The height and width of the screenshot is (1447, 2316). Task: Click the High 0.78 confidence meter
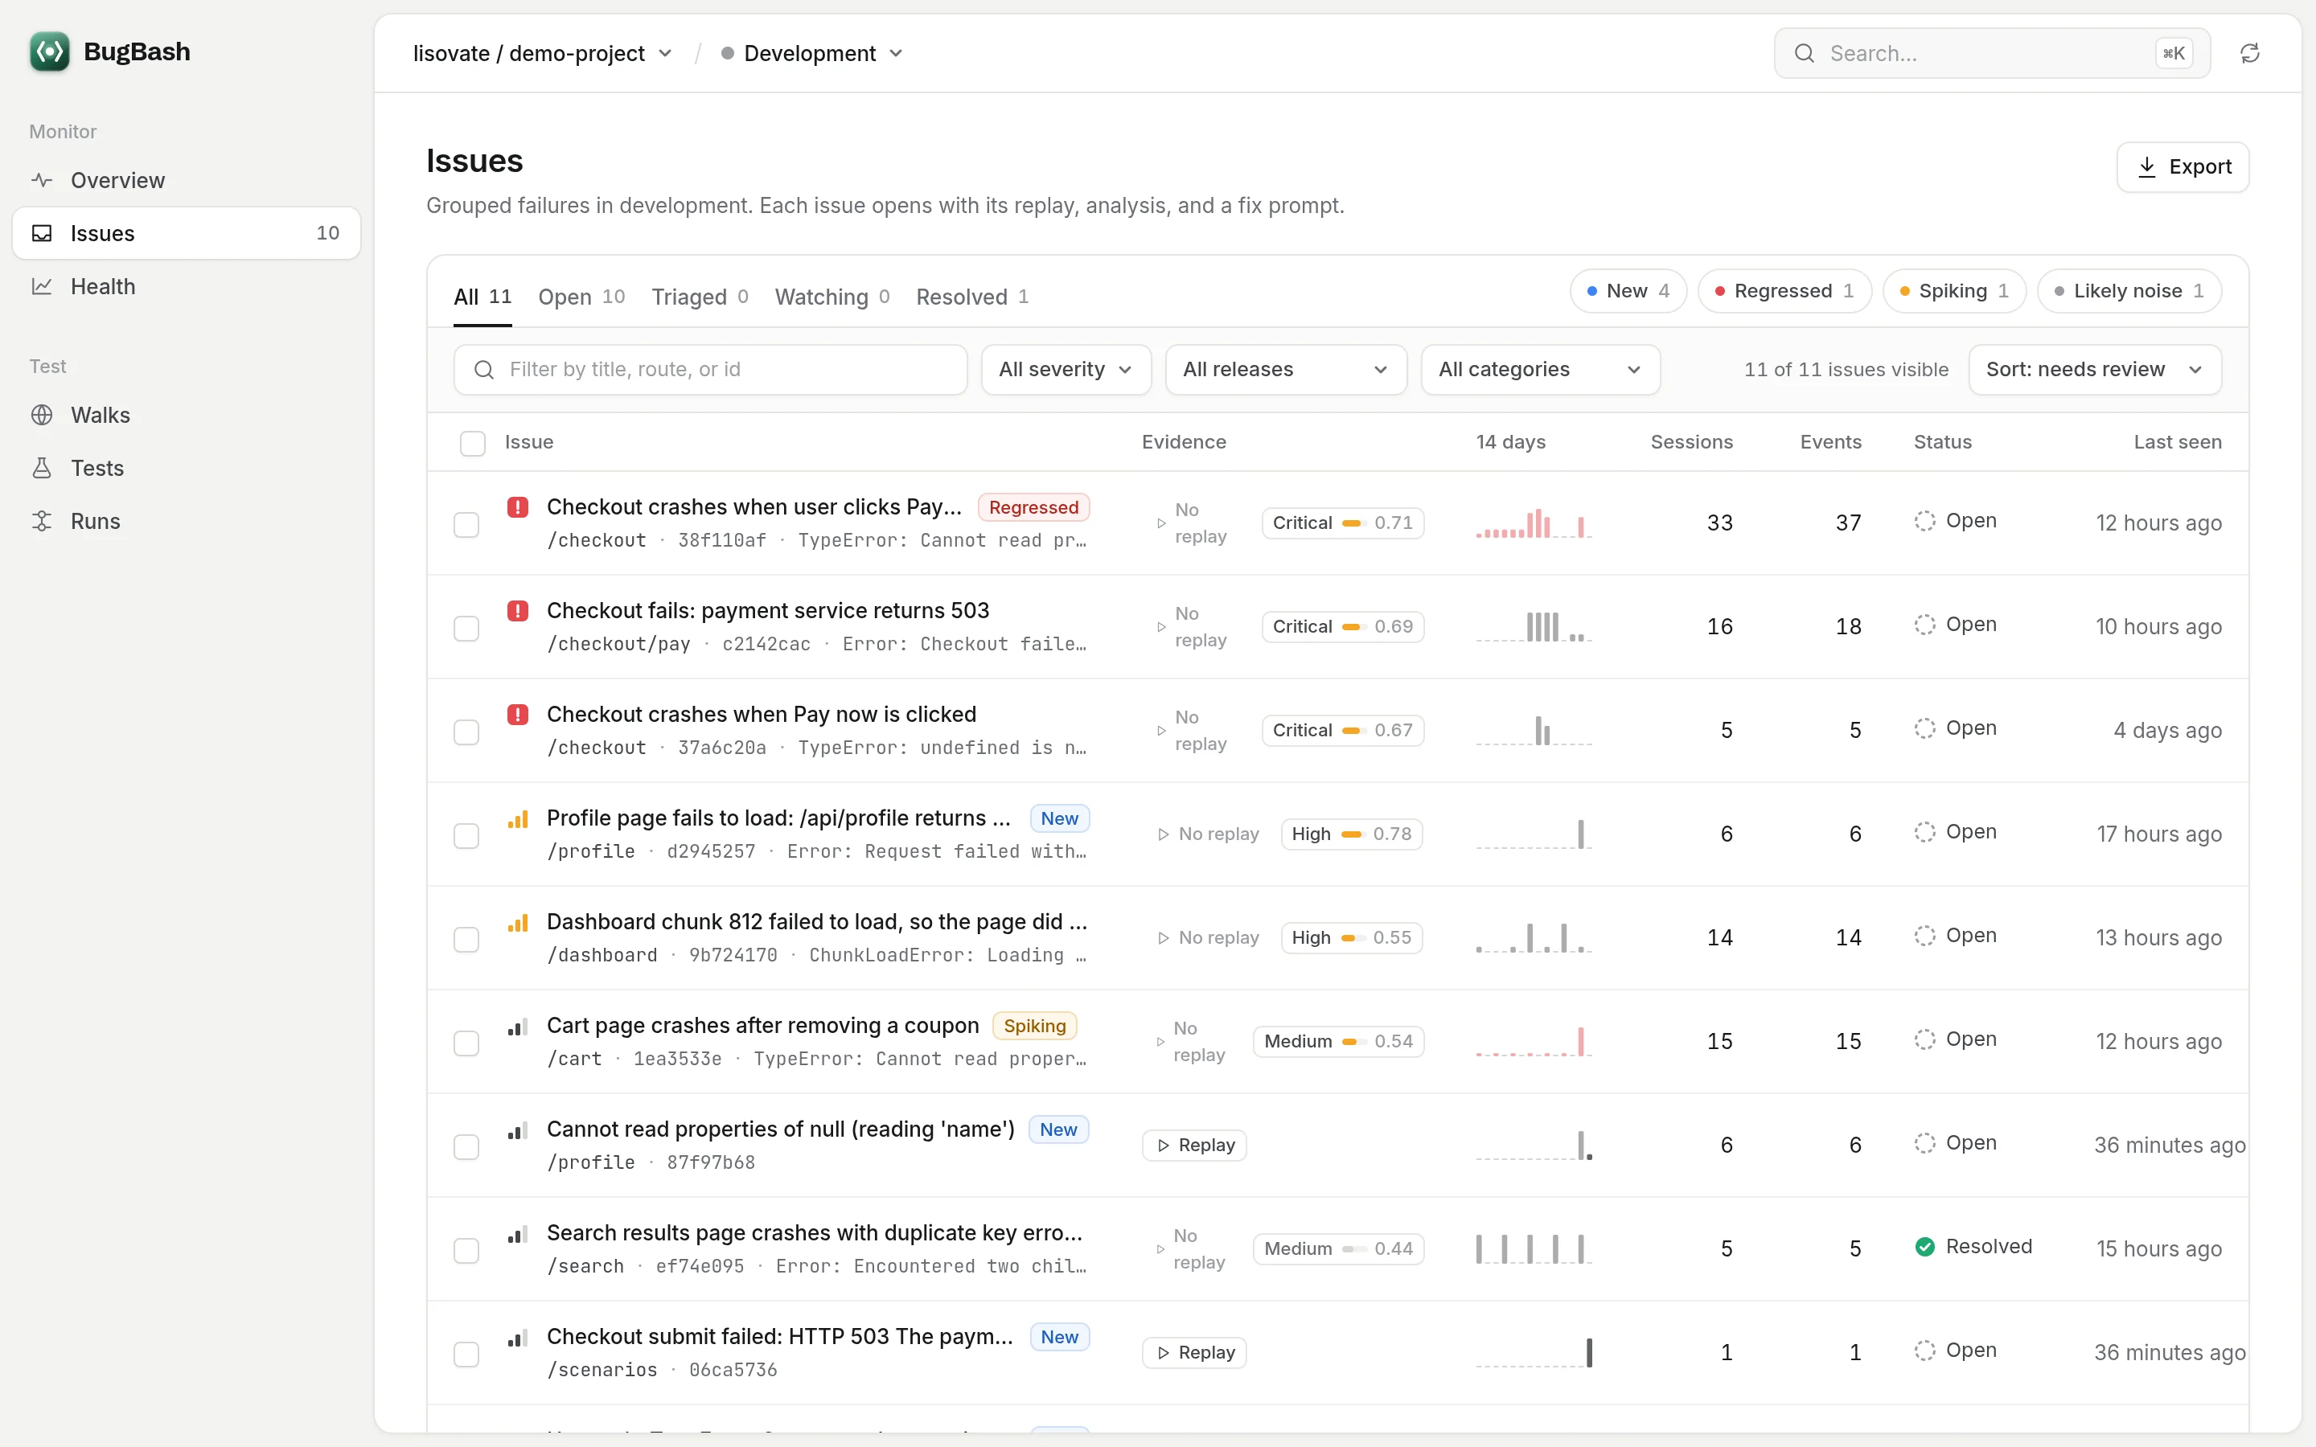point(1350,834)
